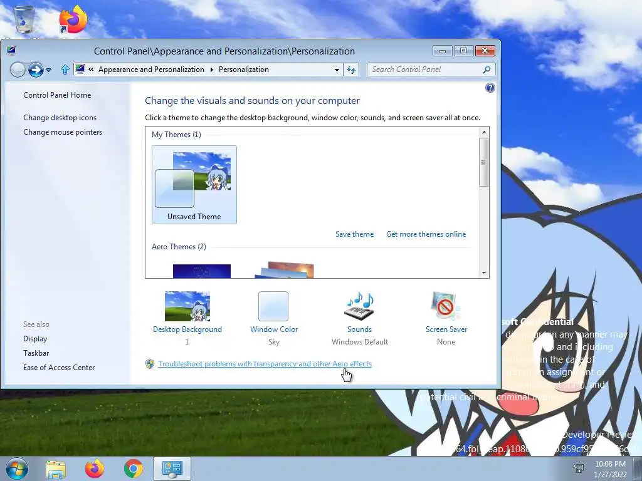Screen dimensions: 642x481
Task: Open the Taskbar link under See also
Action: point(36,353)
